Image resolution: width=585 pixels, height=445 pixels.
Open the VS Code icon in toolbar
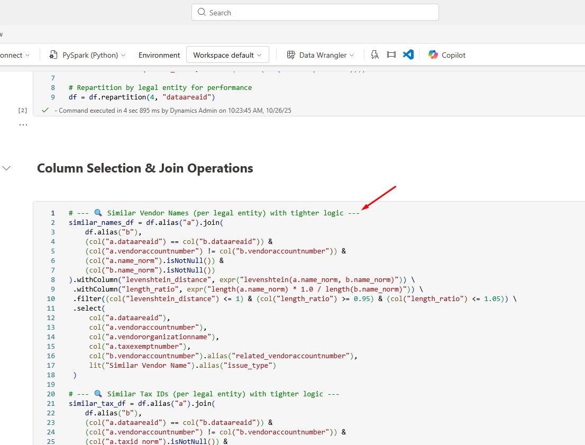point(408,55)
